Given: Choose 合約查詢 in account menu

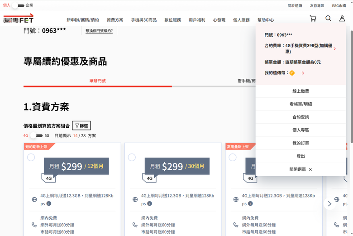Looking at the screenshot, I should coord(301,117).
